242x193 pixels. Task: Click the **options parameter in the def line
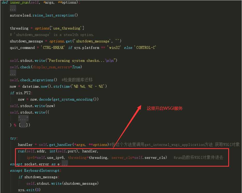(x=67, y=2)
